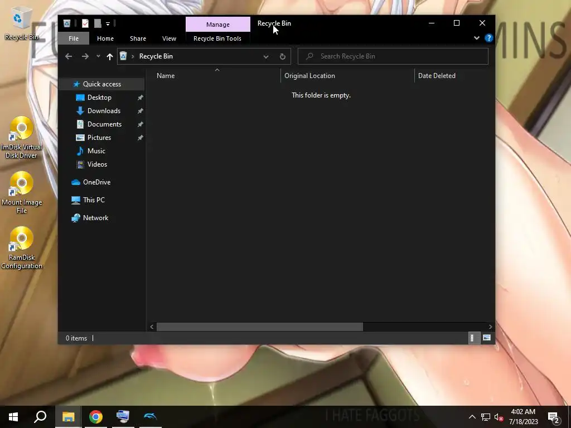Show hidden system tray icons
The height and width of the screenshot is (428, 571).
pos(472,417)
